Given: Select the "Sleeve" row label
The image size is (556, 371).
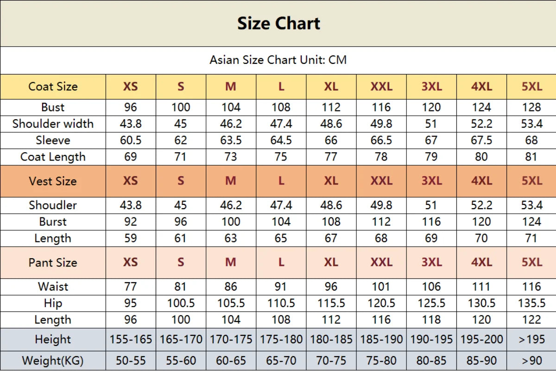Looking at the screenshot, I should coord(53,140).
